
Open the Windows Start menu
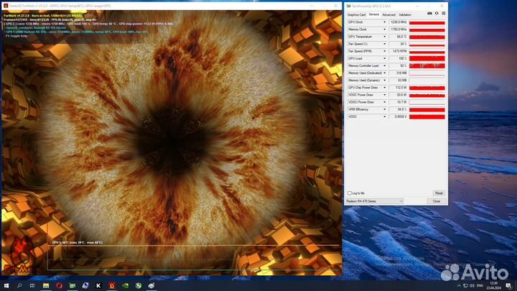click(x=6, y=285)
